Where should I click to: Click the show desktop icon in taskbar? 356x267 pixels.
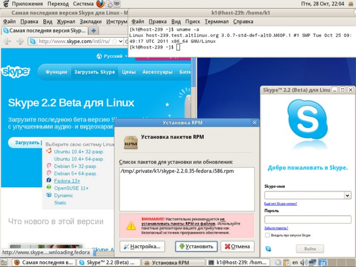4,262
